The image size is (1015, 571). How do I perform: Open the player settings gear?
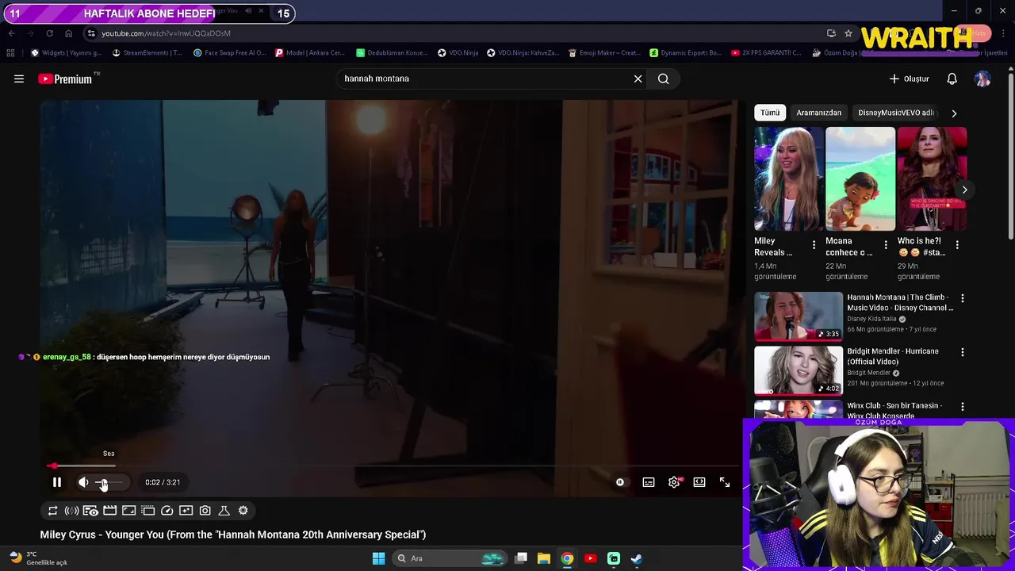[x=674, y=482]
